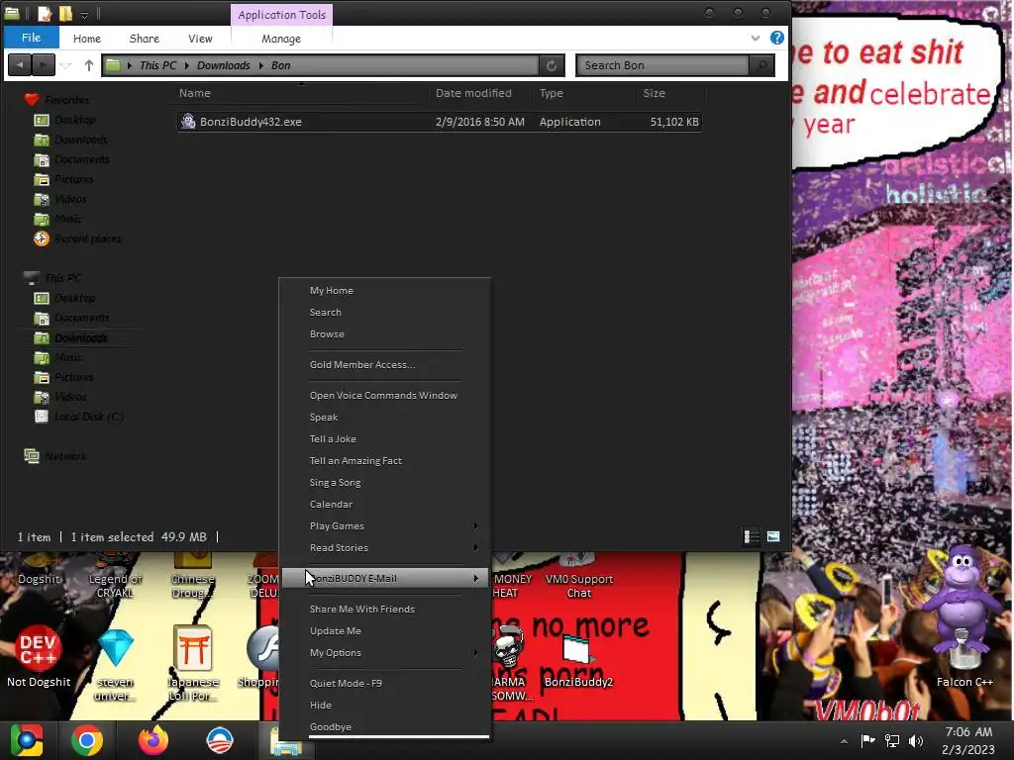This screenshot has width=1014, height=760.
Task: Select Recent places in Favorites
Action: (77, 238)
